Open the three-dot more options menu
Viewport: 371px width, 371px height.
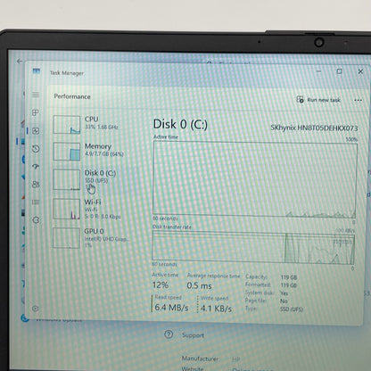coord(359,100)
